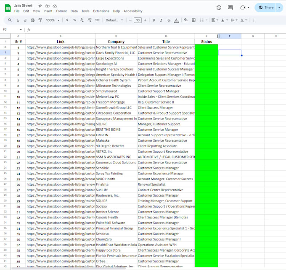Format cell as percent

74,20
